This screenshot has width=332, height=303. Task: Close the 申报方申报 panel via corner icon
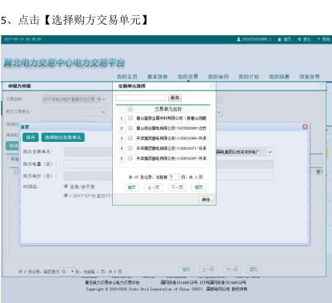322,86
